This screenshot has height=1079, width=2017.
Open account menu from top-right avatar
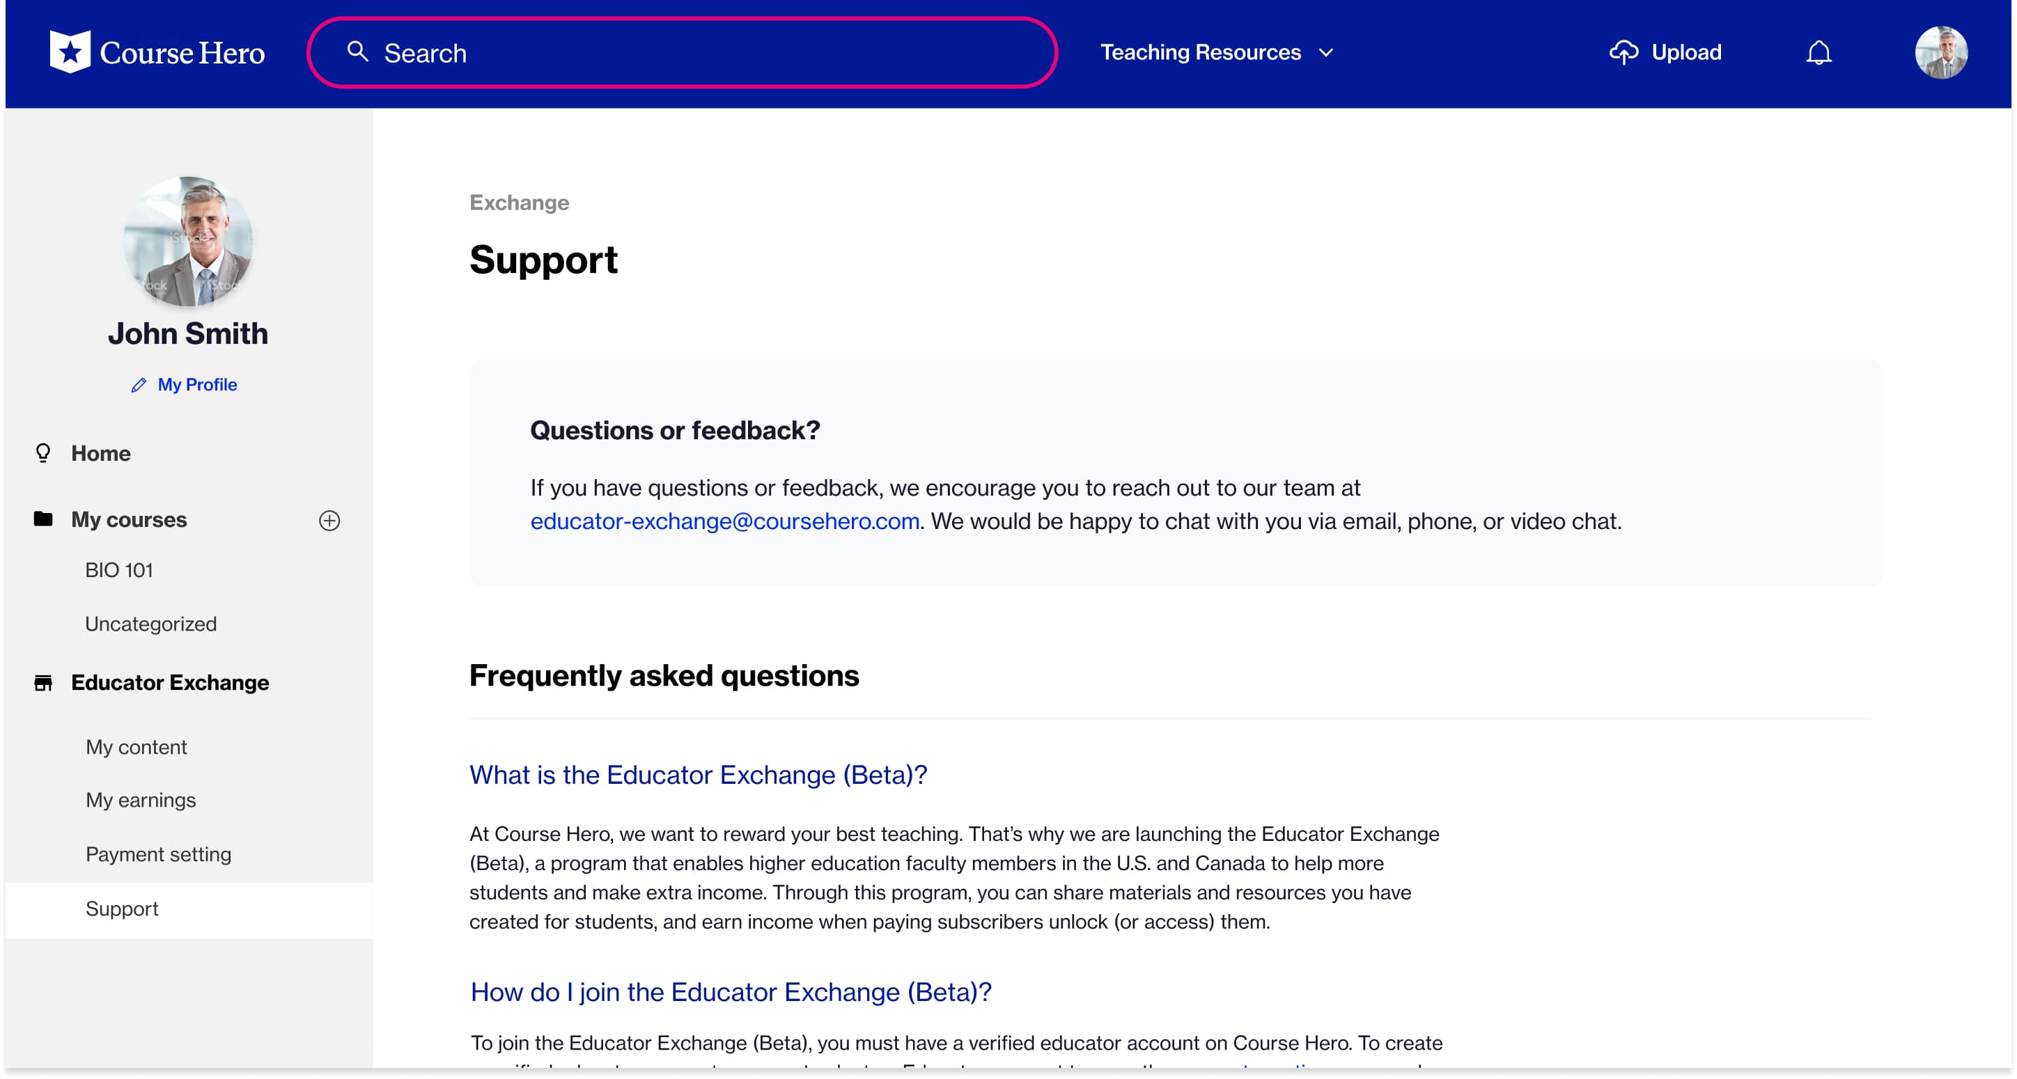pyautogui.click(x=1940, y=52)
